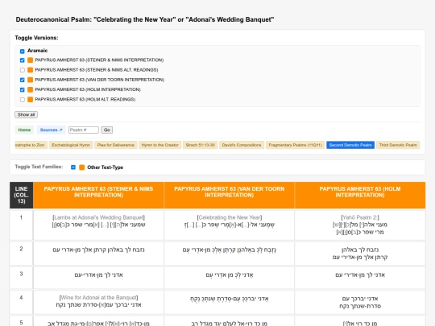Select '[Yahō Psalm 2:]' heading text
Screen dimensions: 435x326
[360, 217]
